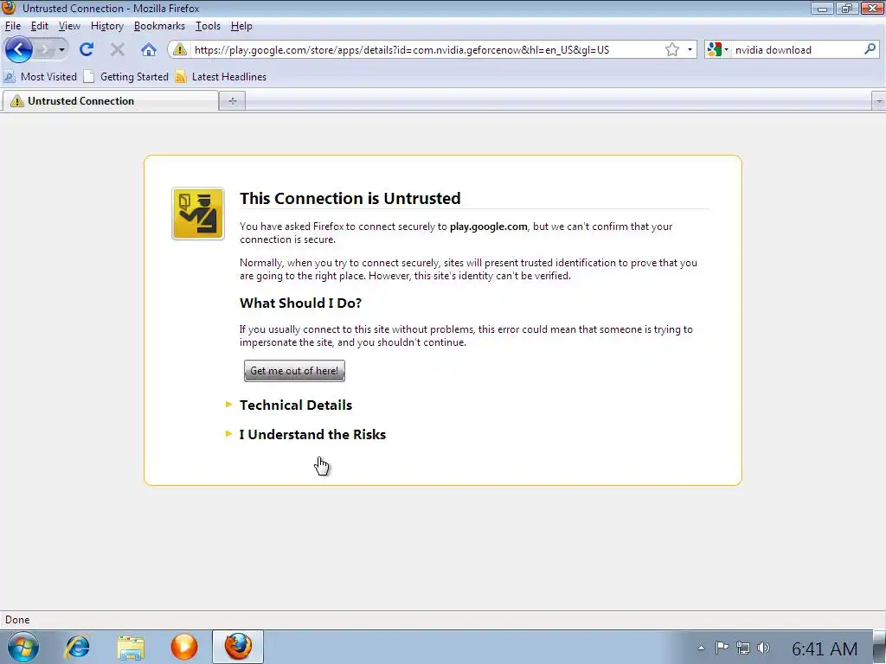886x664 pixels.
Task: Reload the page with the Reload icon
Action: pyautogui.click(x=87, y=49)
